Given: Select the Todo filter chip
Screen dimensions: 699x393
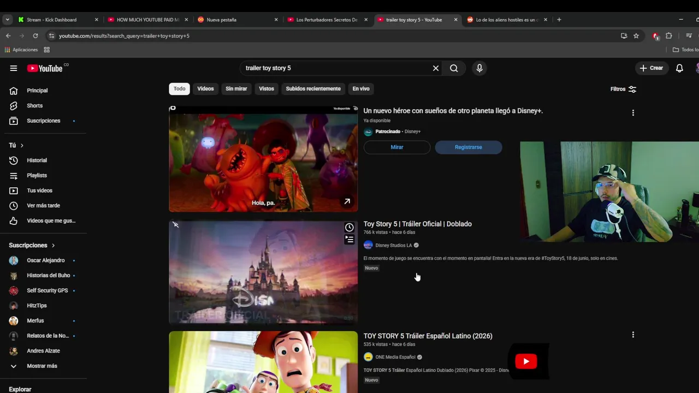Looking at the screenshot, I should [180, 88].
